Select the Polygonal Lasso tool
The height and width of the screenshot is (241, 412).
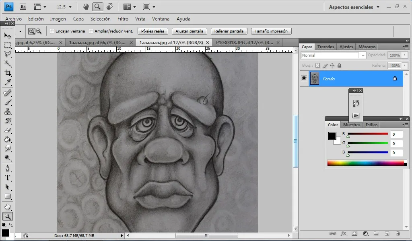pos(7,54)
